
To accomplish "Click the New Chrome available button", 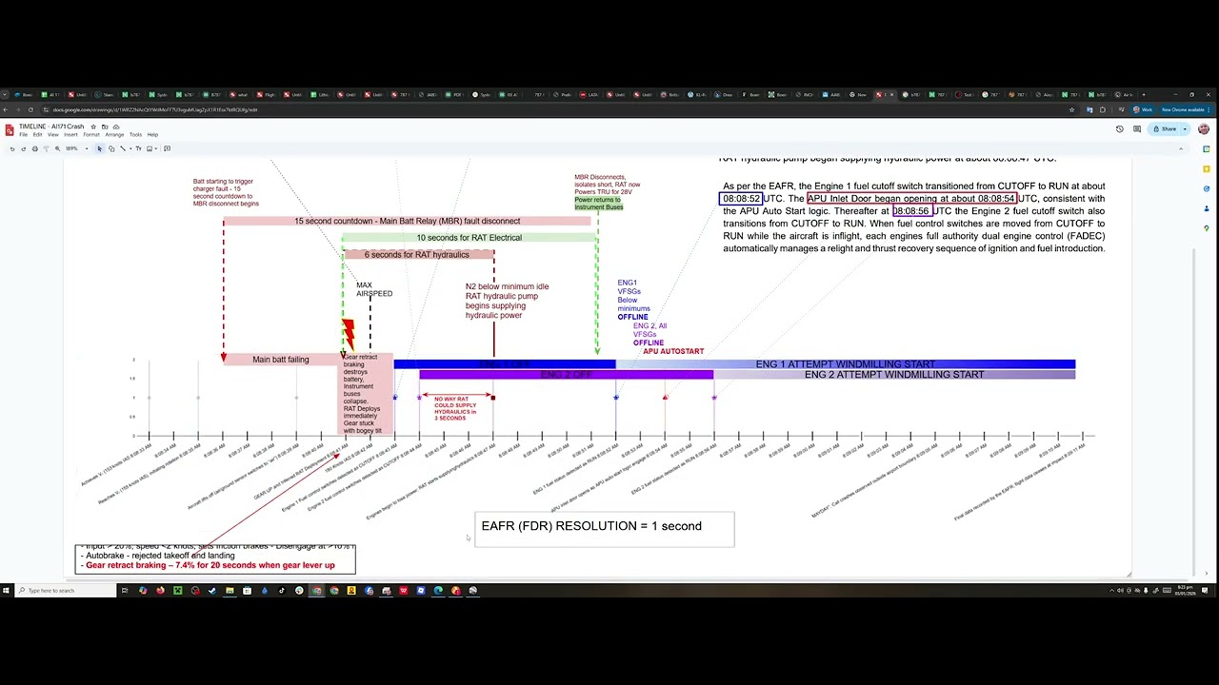I will [1186, 109].
